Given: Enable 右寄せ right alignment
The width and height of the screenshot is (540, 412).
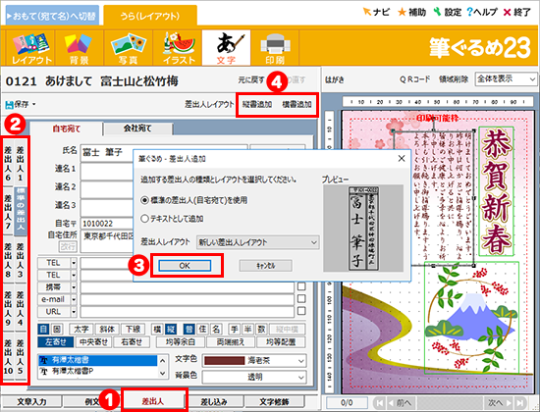Looking at the screenshot, I should 132,342.
